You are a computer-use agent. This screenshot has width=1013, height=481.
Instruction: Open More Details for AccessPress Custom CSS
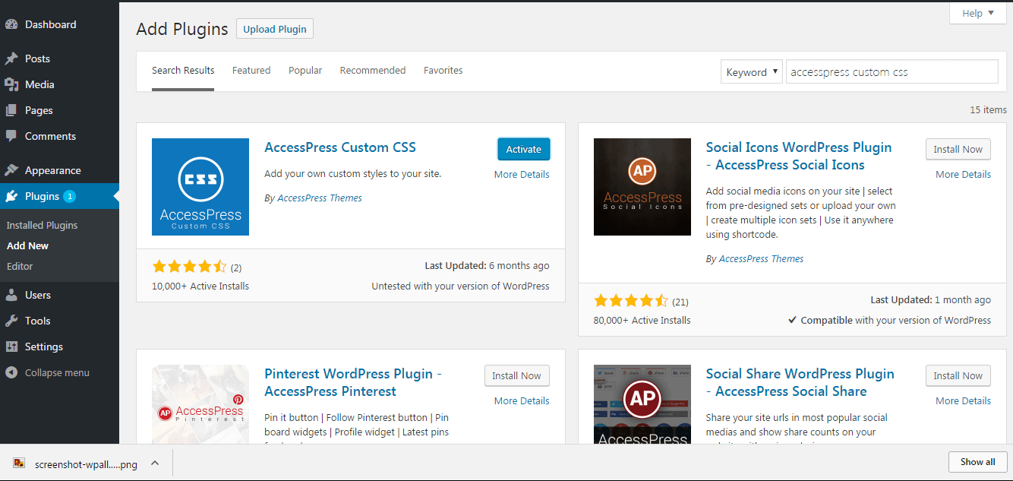coord(522,175)
